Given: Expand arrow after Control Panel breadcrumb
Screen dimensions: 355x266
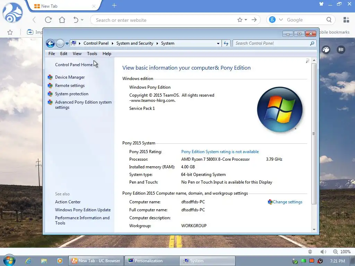Looking at the screenshot, I should 113,43.
